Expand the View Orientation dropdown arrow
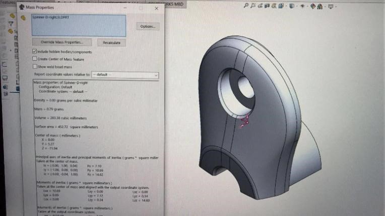Image resolution: width=385 pixels, height=216 pixels. 286,6
